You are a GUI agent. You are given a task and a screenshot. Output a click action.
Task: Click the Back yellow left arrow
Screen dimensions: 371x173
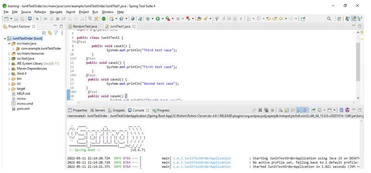(281, 19)
